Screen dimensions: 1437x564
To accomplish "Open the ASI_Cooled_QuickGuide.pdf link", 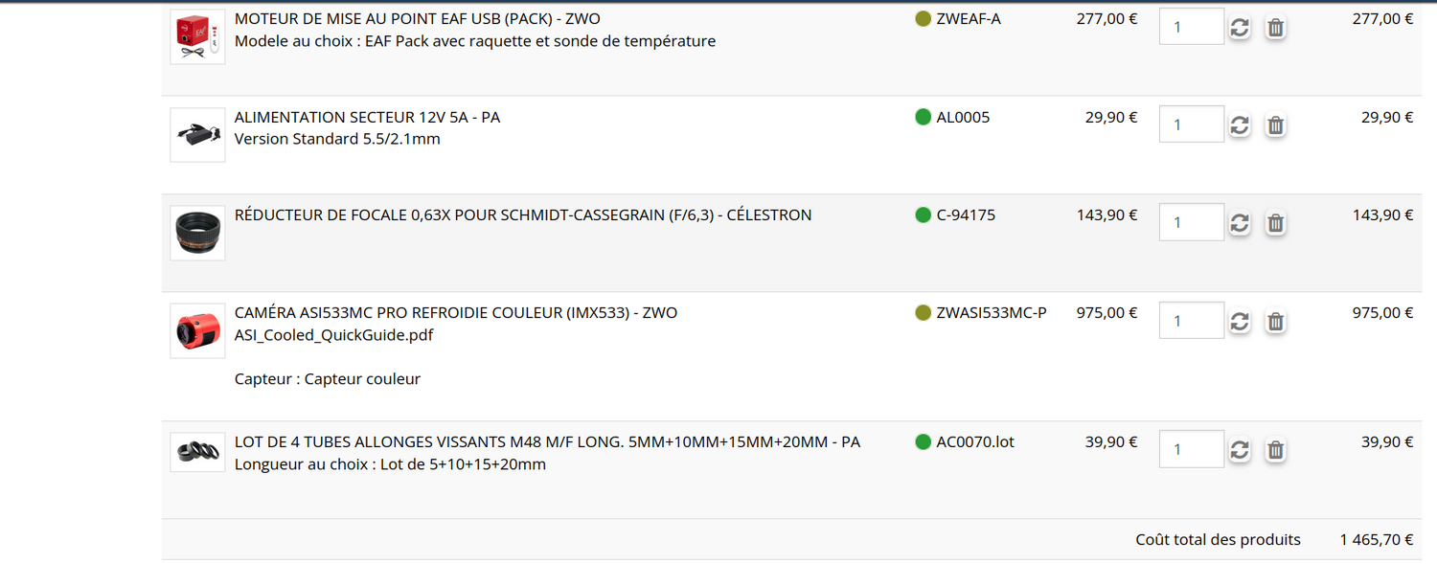I will point(333,335).
